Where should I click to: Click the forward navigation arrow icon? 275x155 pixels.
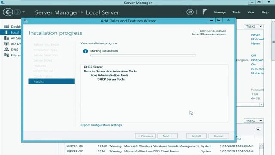click(x=17, y=12)
